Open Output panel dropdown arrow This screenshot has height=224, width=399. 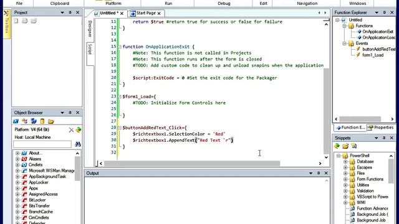pyautogui.click(x=310, y=173)
